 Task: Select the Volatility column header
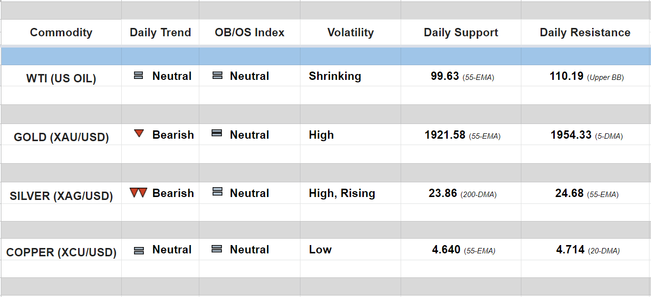[350, 32]
